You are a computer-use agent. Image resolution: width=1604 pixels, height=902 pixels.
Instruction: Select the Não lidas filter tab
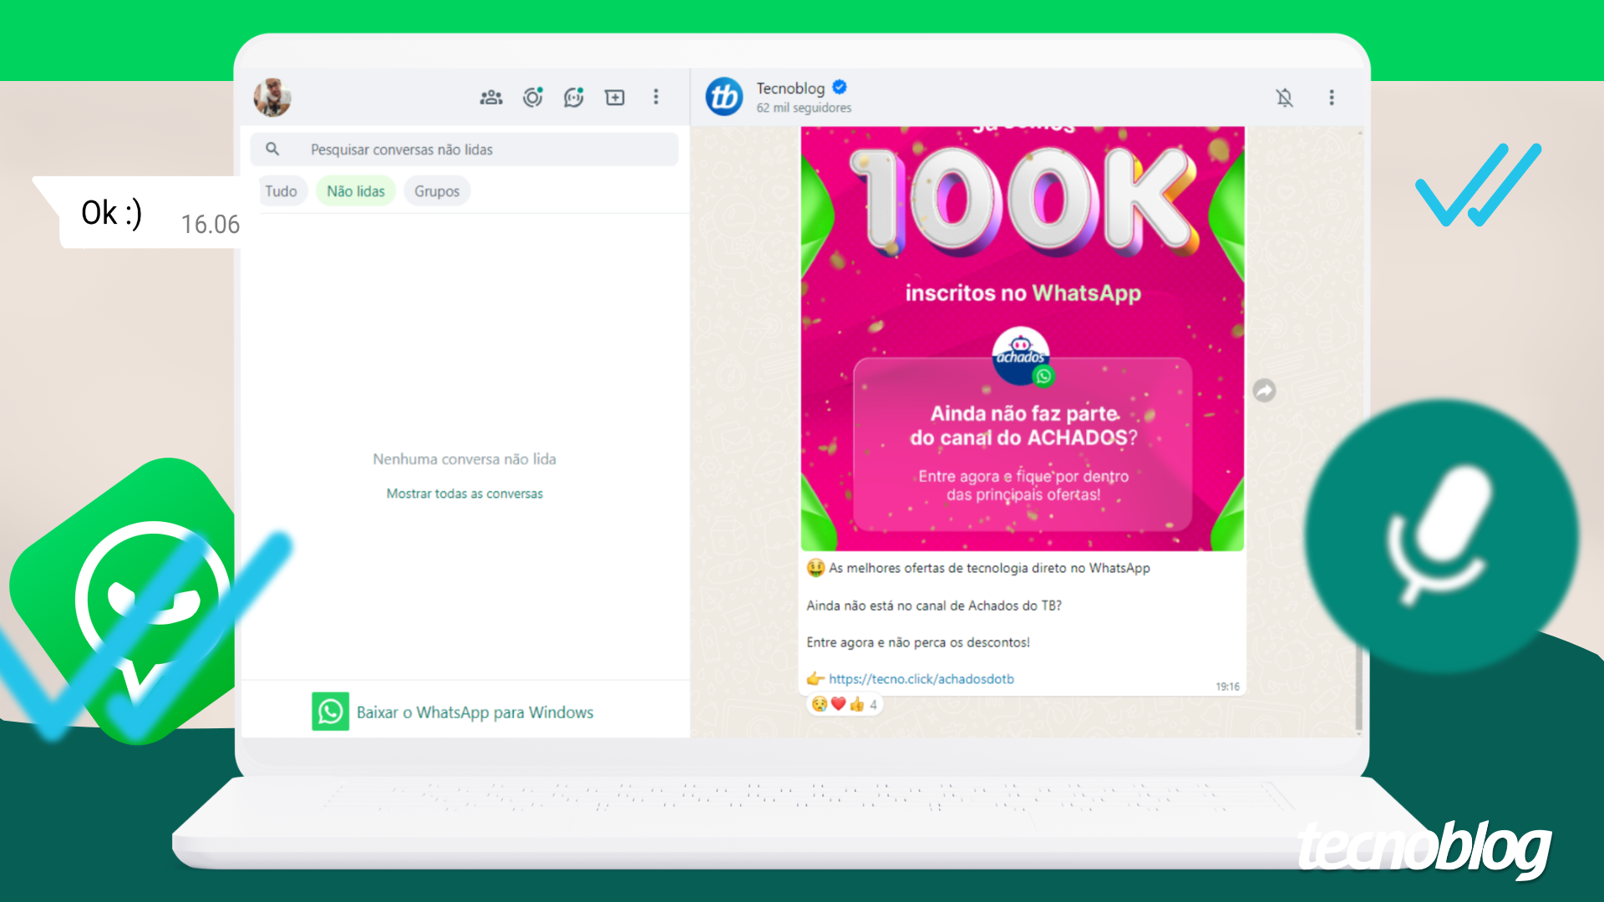pyautogui.click(x=356, y=191)
